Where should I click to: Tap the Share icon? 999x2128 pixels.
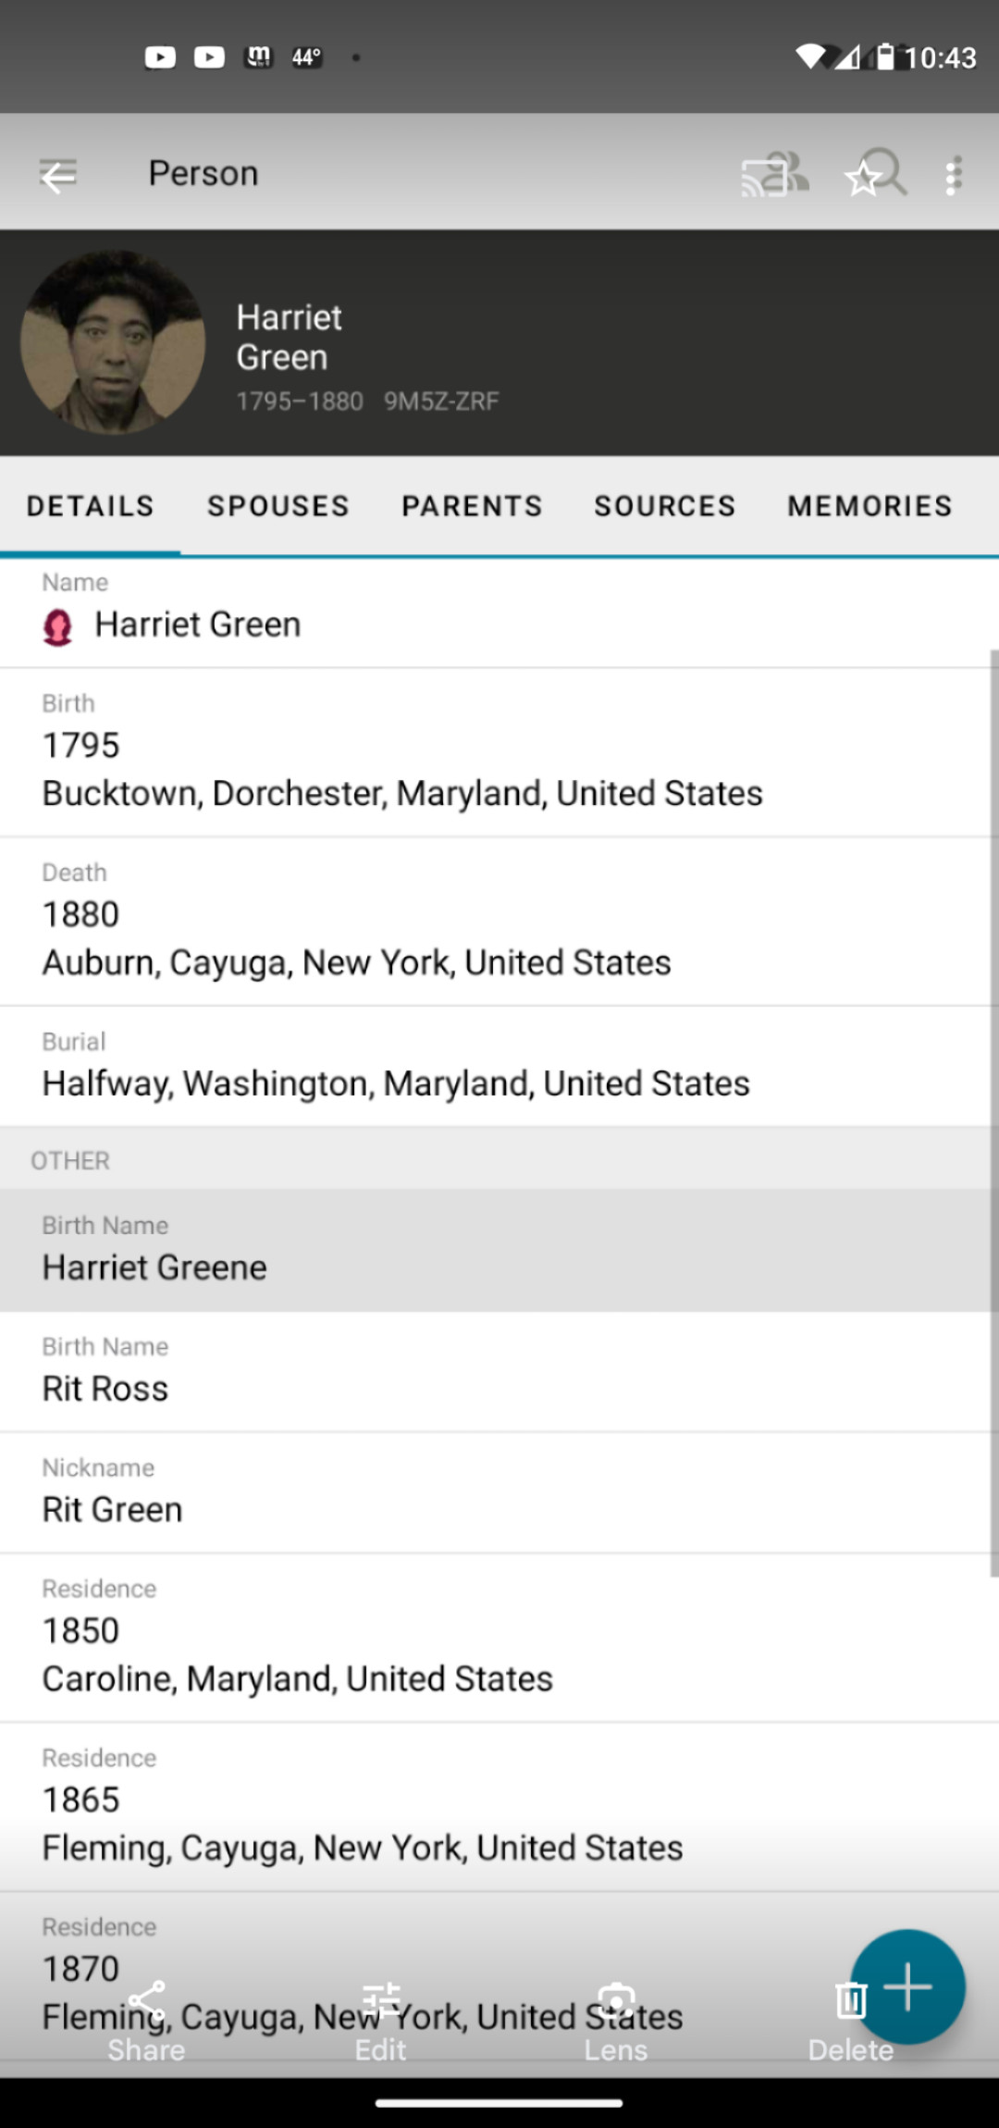pyautogui.click(x=146, y=2001)
